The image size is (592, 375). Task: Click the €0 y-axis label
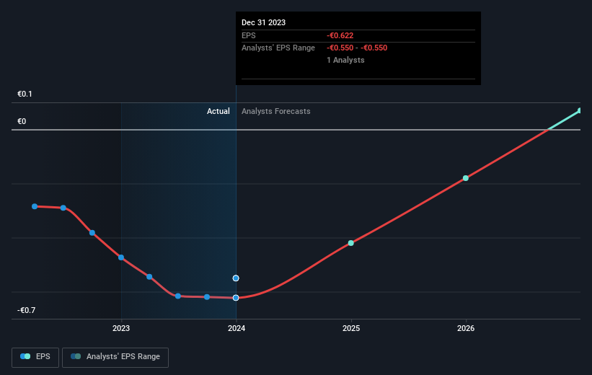(x=22, y=121)
